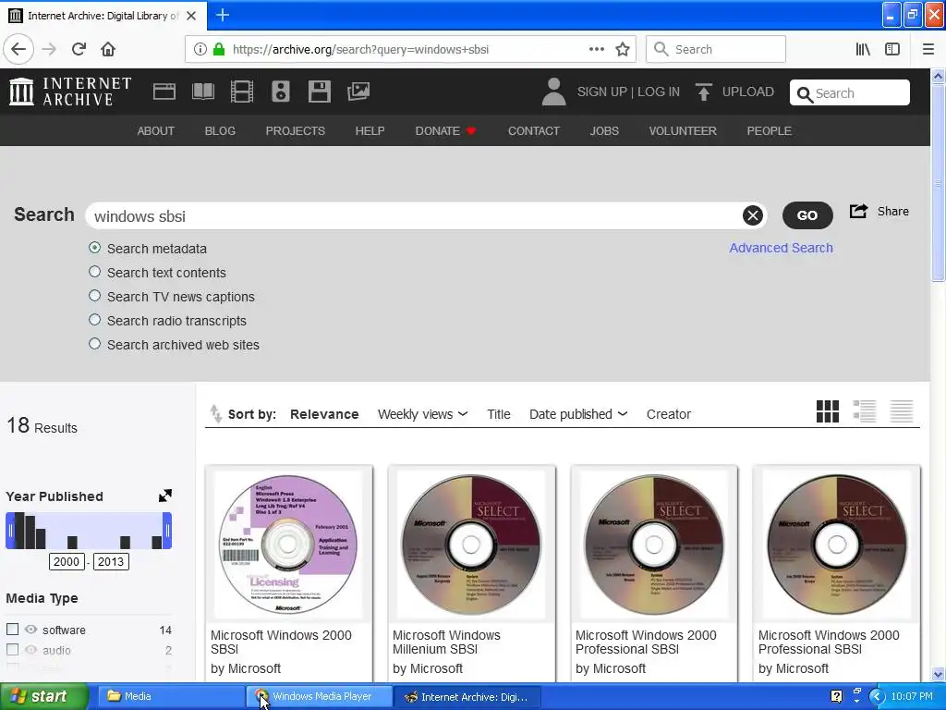The image size is (946, 710).
Task: Open the BLOG menu item
Action: point(220,131)
